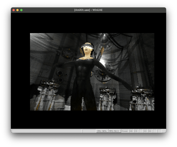Maximize WinUAE window using green button
177x147 pixels.
coord(21,10)
